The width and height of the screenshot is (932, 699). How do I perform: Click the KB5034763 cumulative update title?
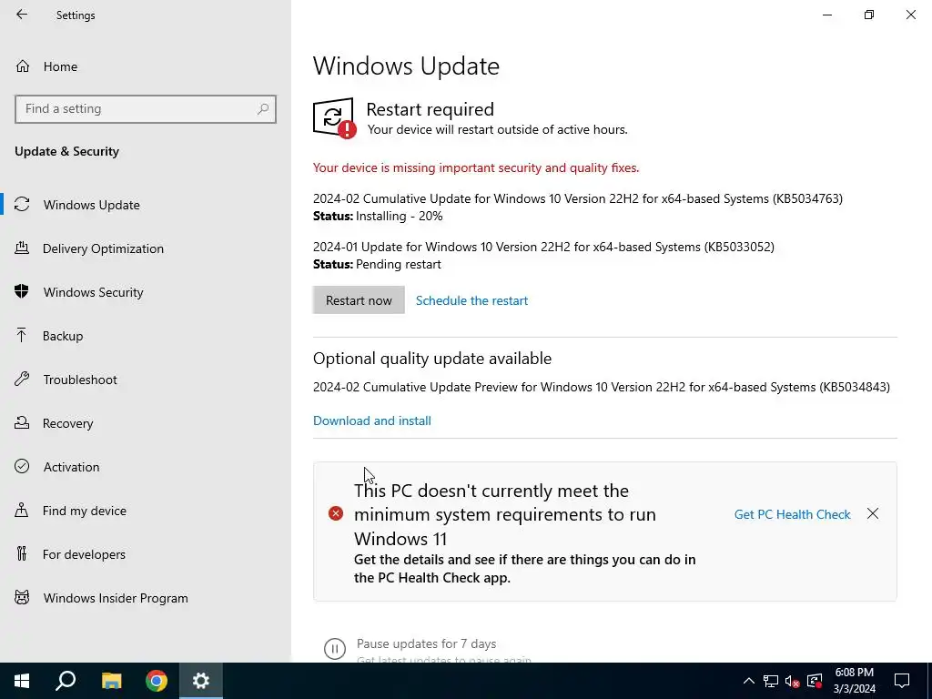pos(578,198)
